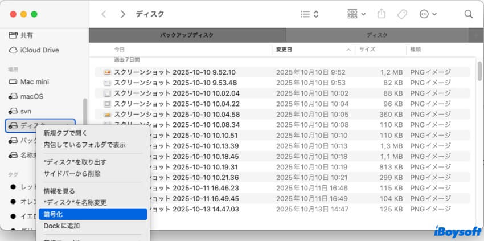Click the 1,3 MB size cell
The height and width of the screenshot is (241, 484).
pos(391,146)
